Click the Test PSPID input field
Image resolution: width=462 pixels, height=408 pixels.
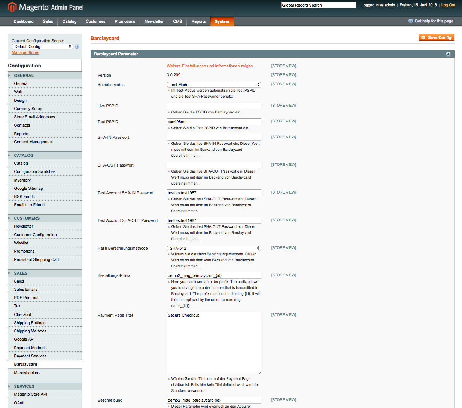click(x=214, y=122)
